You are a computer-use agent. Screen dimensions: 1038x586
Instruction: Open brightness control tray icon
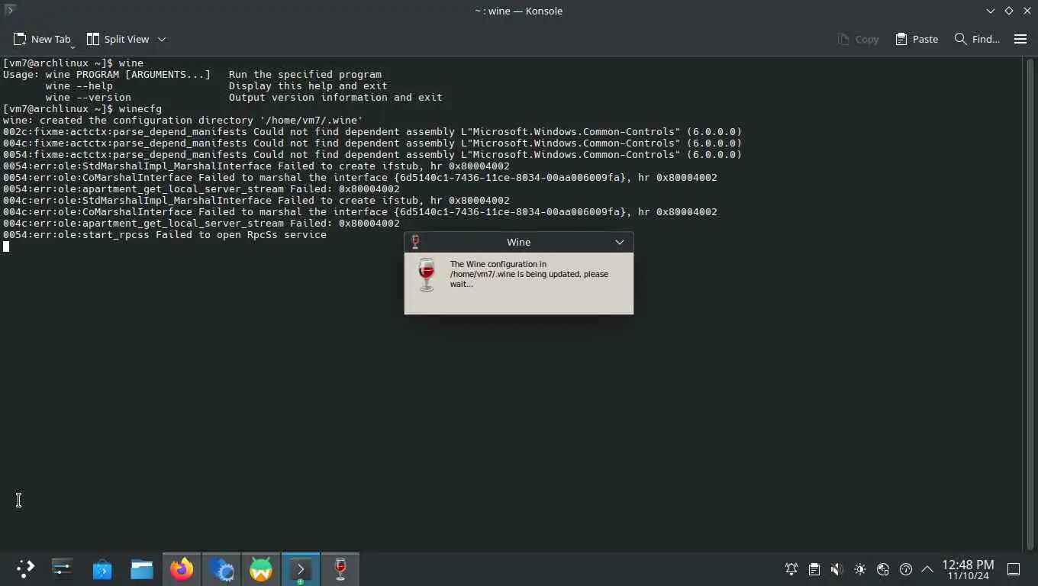(860, 569)
